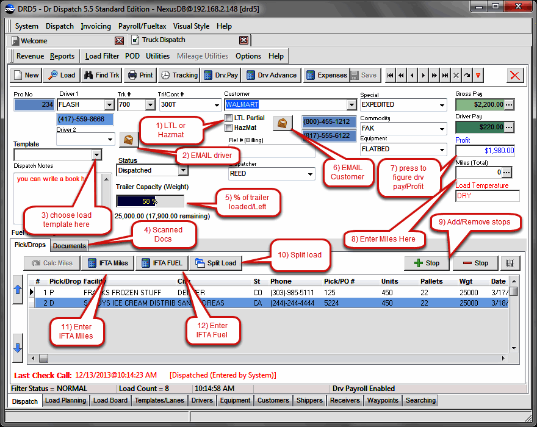Open the Tracking tool
The width and height of the screenshot is (537, 427).
(180, 75)
